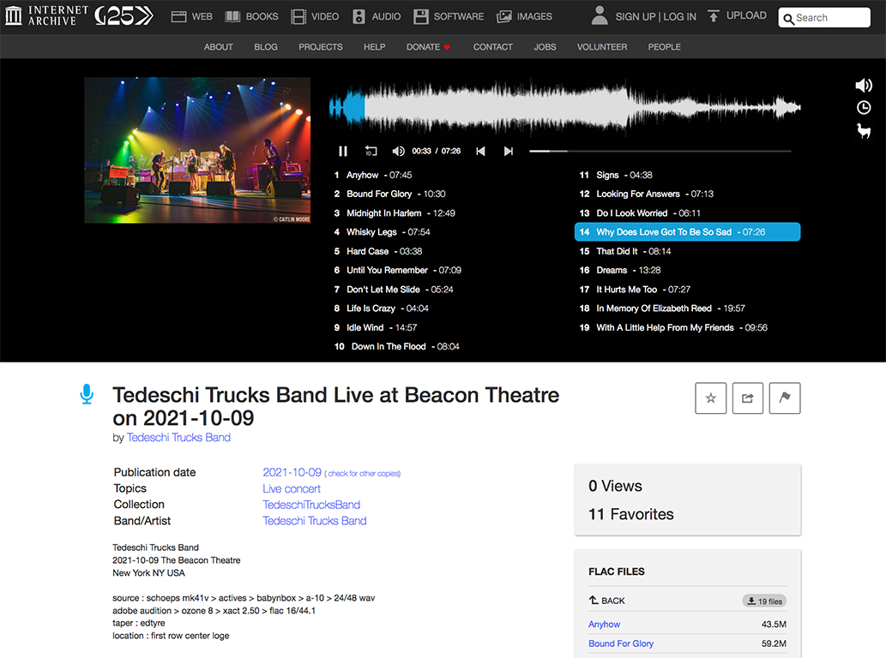This screenshot has width=886, height=658.
Task: Open the Books media section
Action: pos(251,16)
